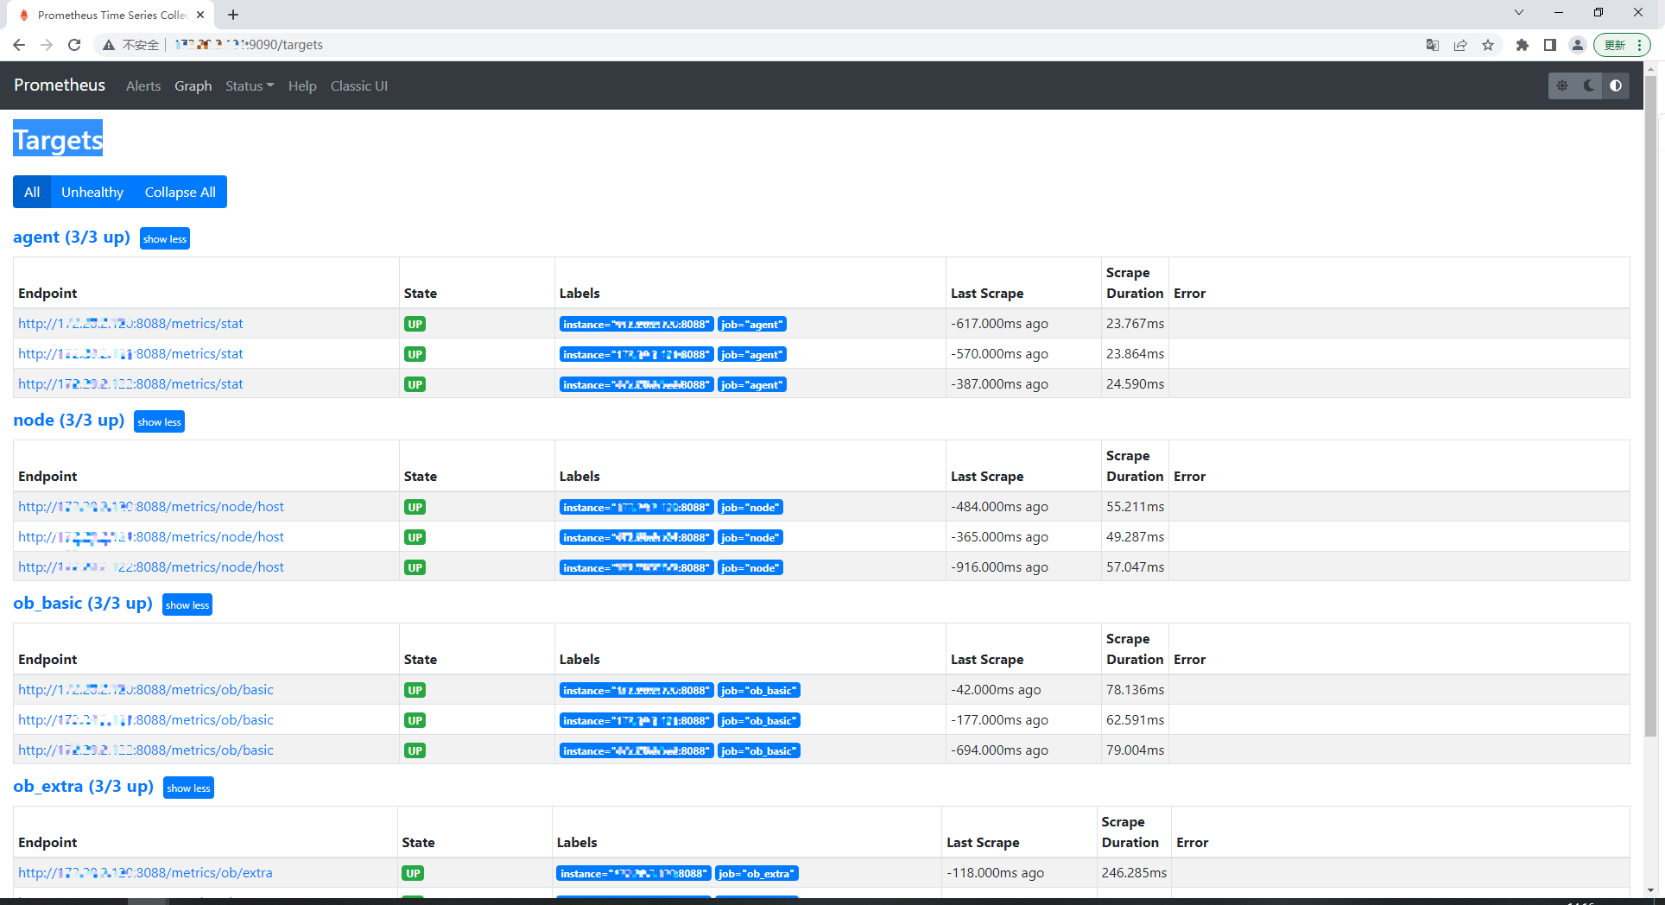Close the Prometheus Time Series tab

(x=200, y=15)
